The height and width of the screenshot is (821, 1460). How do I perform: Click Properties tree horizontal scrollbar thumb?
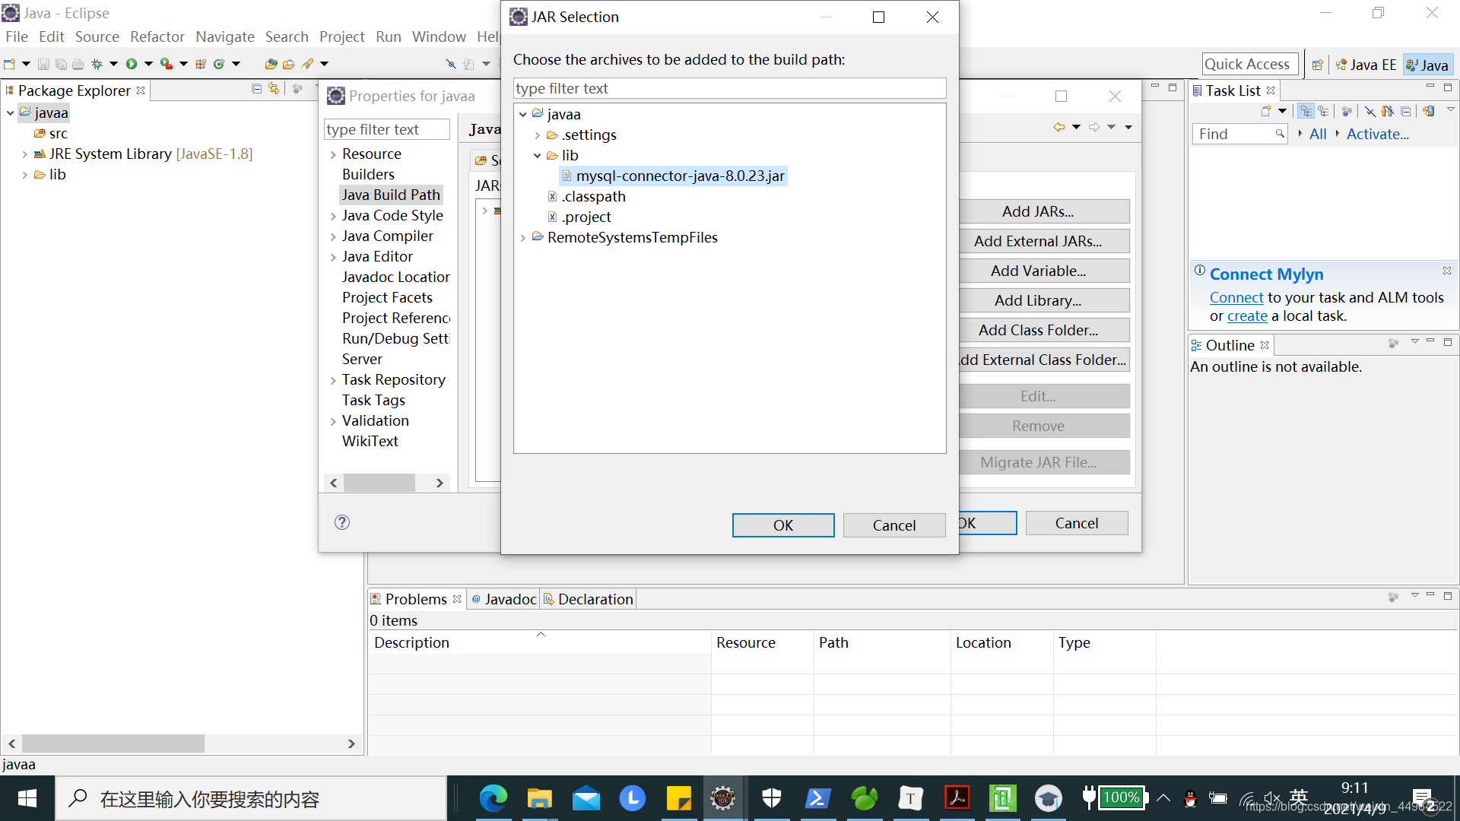[x=379, y=483]
